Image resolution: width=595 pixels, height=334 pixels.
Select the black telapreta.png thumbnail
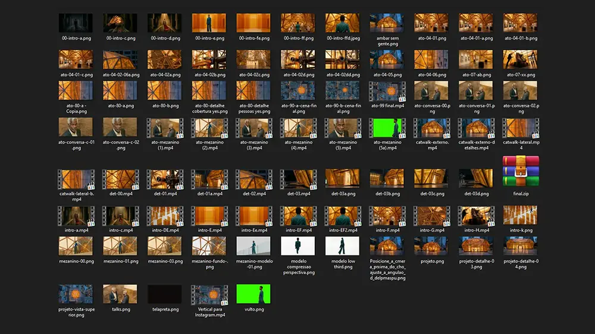click(x=165, y=294)
